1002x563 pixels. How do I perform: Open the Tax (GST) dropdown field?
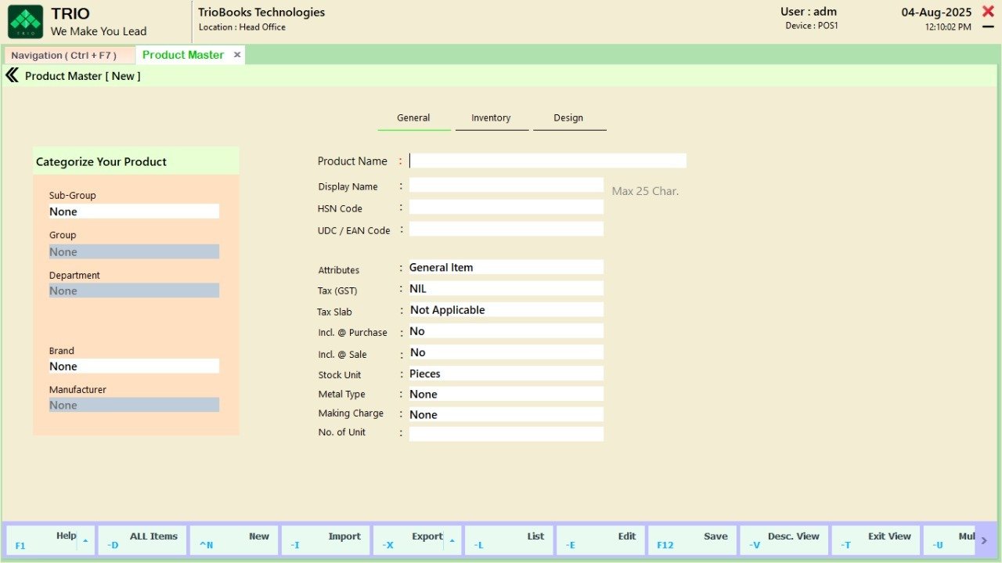point(506,289)
